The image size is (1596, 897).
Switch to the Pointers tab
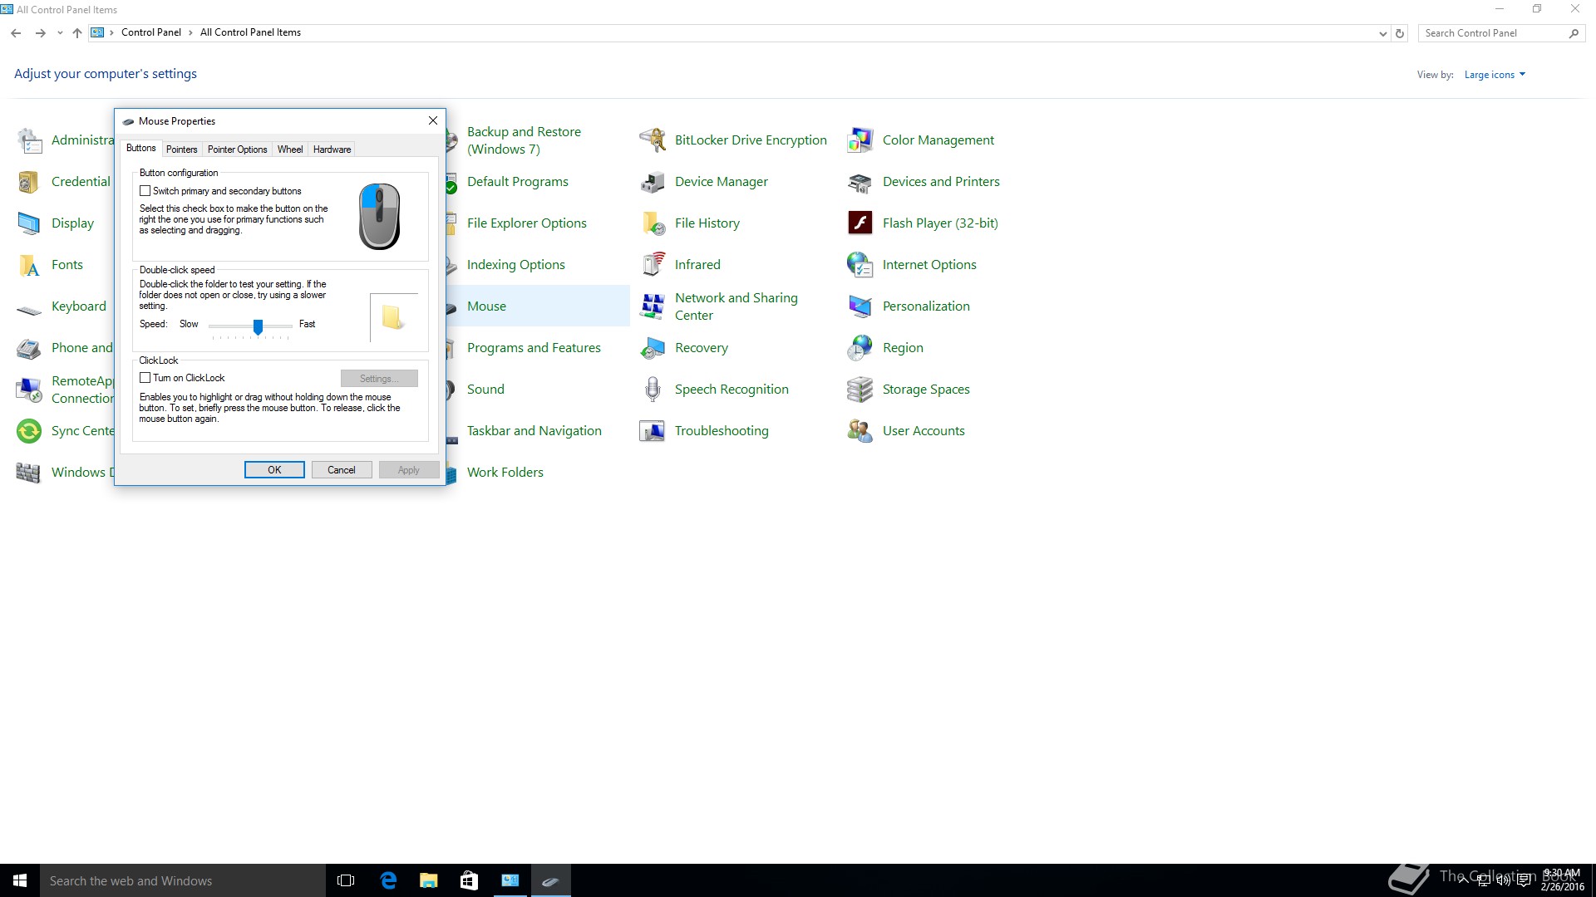pos(181,149)
